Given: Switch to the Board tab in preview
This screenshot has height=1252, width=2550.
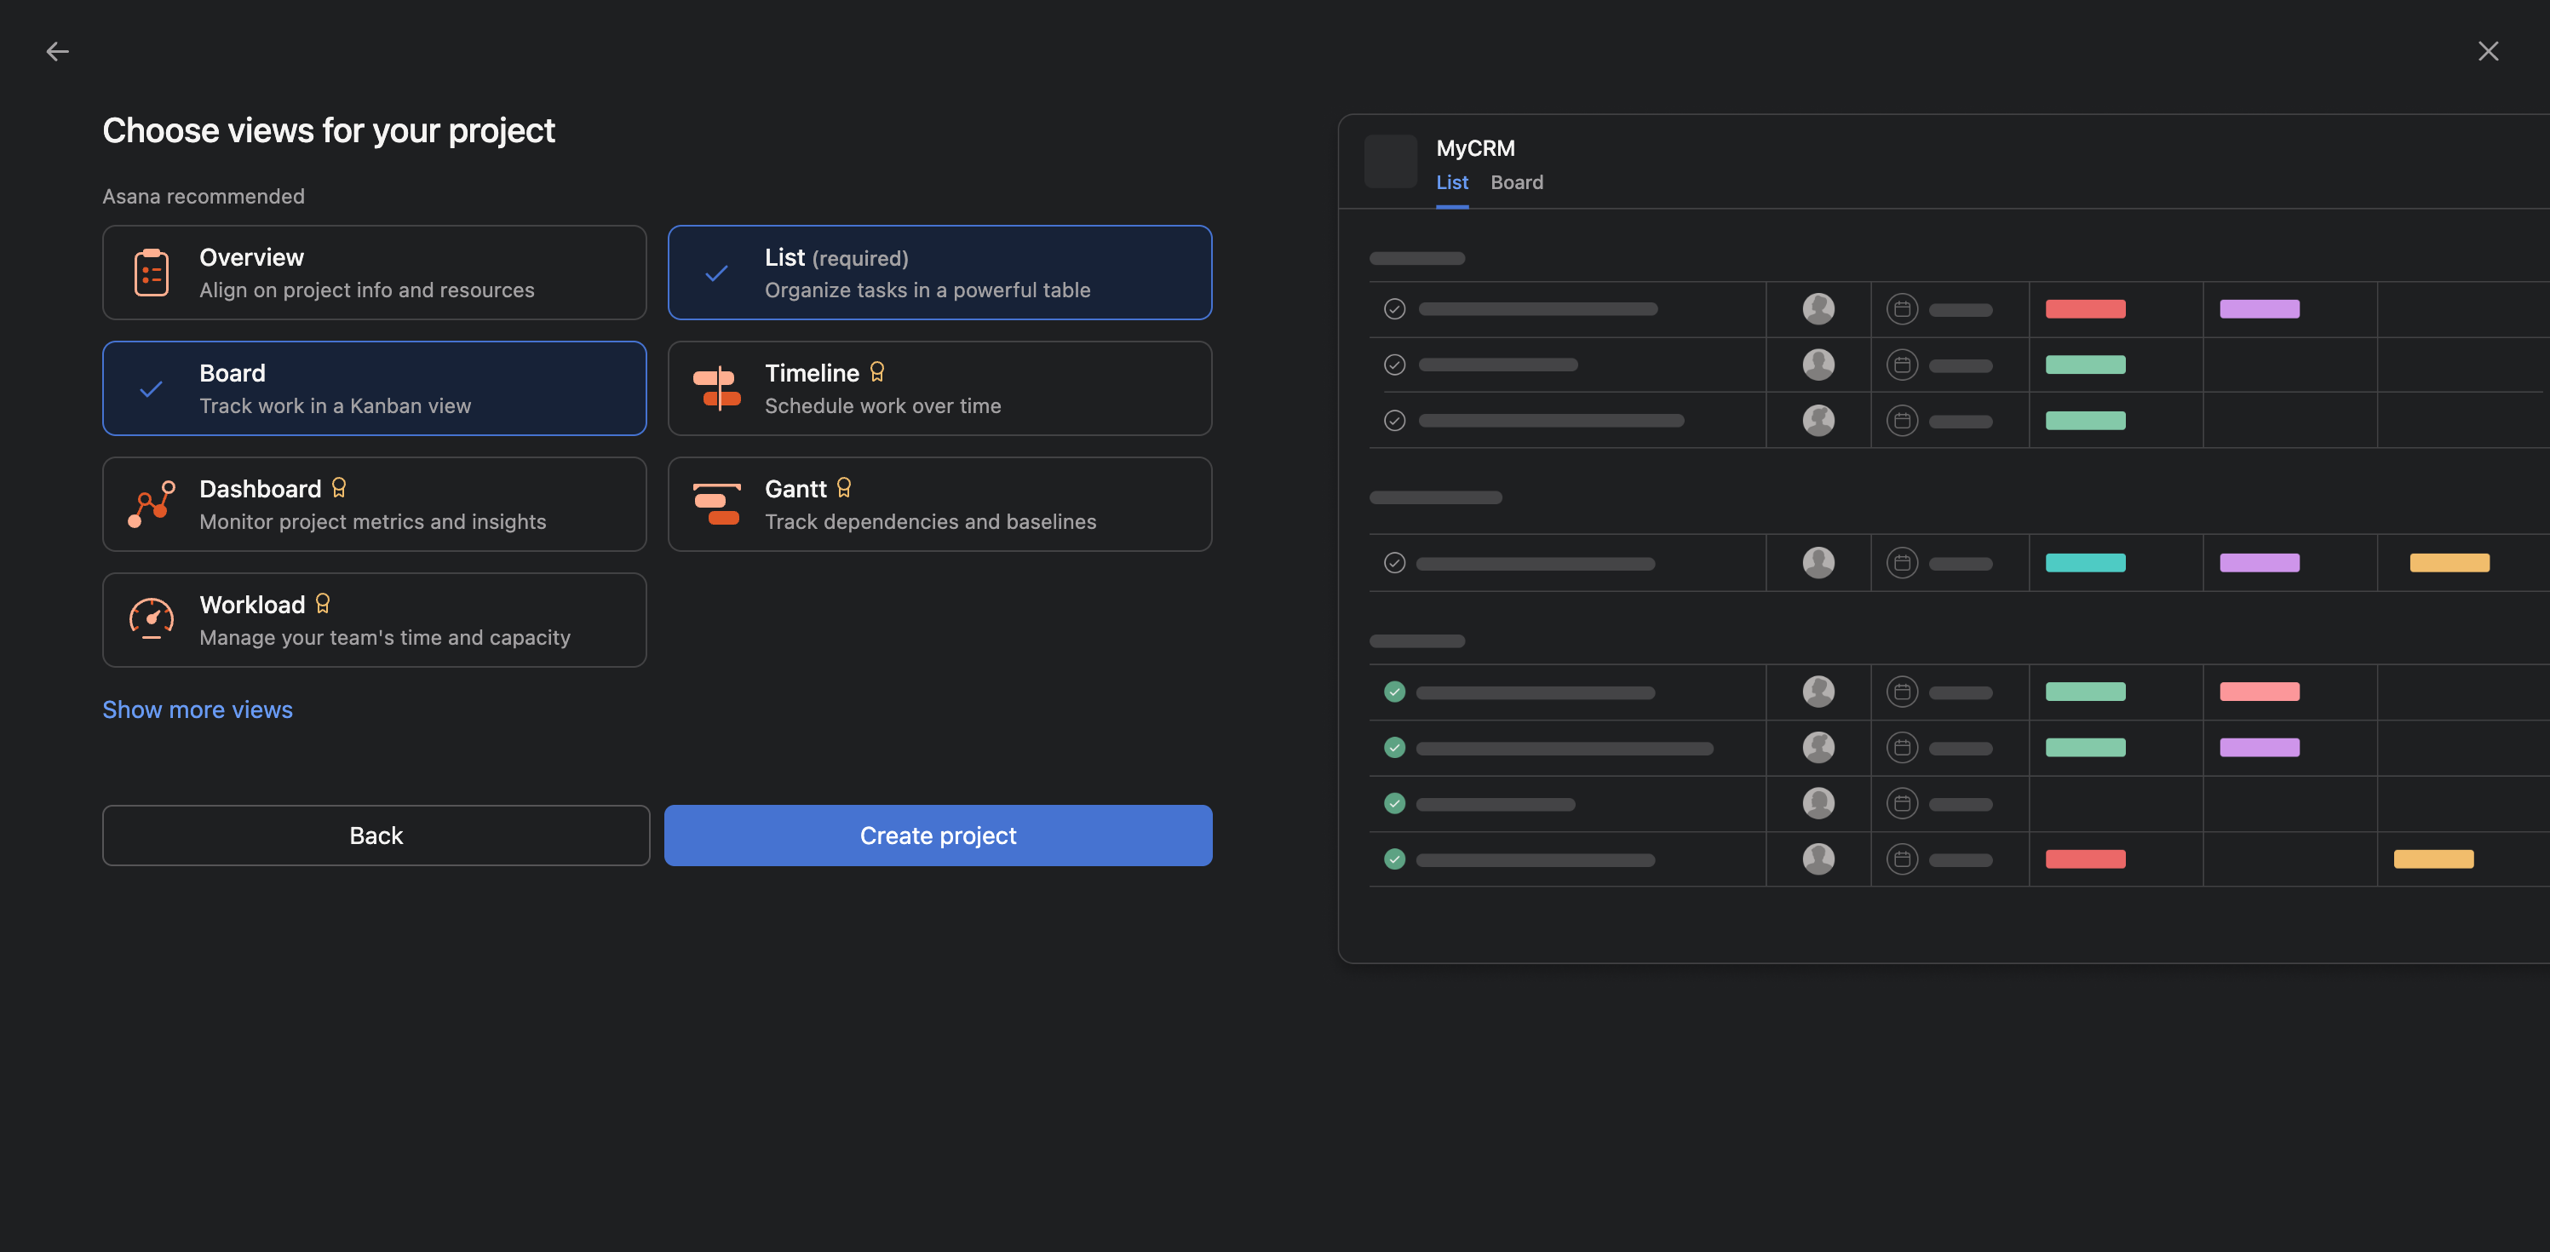Looking at the screenshot, I should coord(1517,182).
